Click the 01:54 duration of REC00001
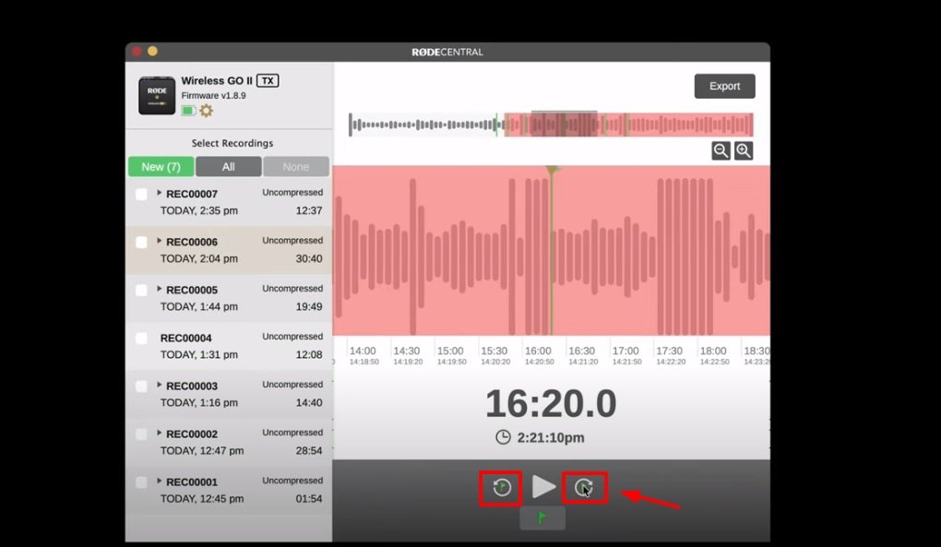Image resolution: width=941 pixels, height=547 pixels. pos(308,498)
